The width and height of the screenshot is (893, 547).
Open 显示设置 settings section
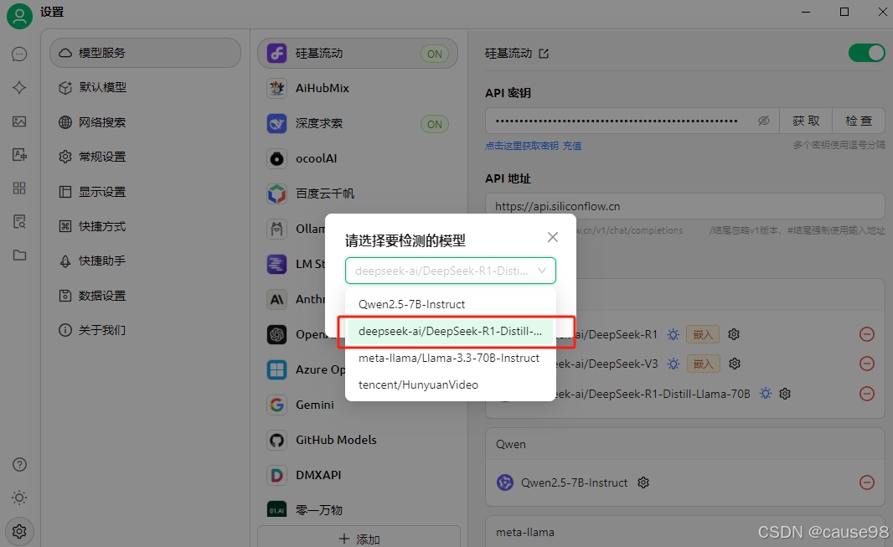click(x=145, y=192)
